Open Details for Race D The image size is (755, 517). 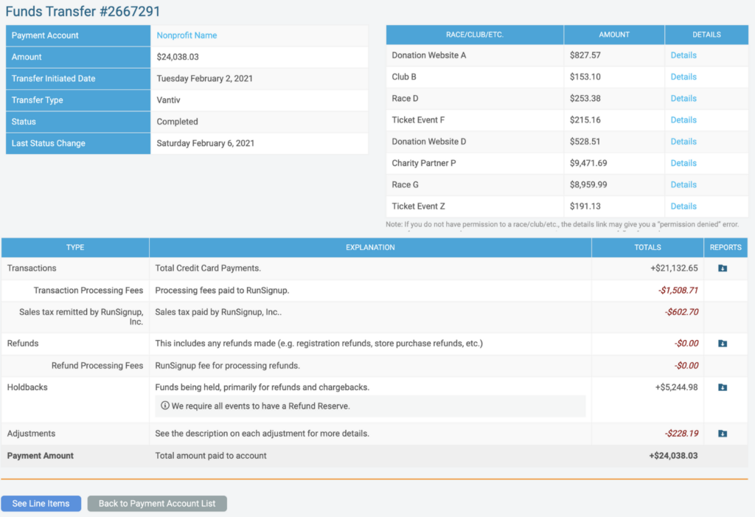pyautogui.click(x=683, y=98)
